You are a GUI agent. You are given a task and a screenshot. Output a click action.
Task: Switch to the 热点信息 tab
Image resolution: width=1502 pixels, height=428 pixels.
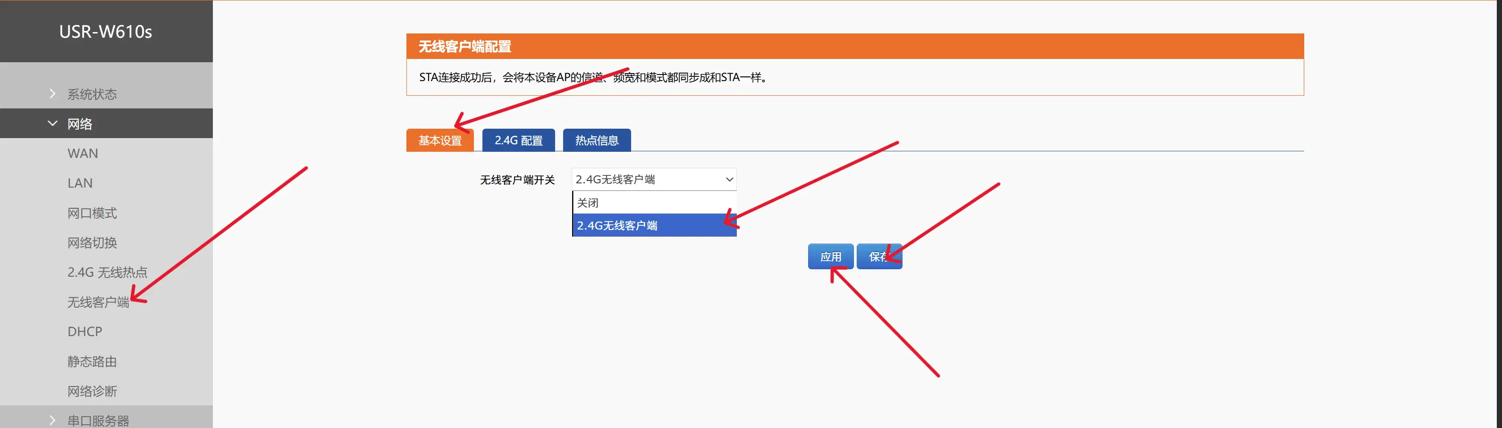(x=597, y=140)
